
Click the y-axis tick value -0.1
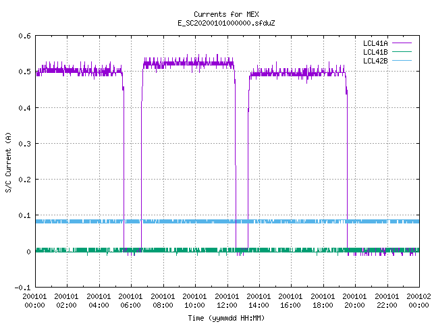point(22,288)
